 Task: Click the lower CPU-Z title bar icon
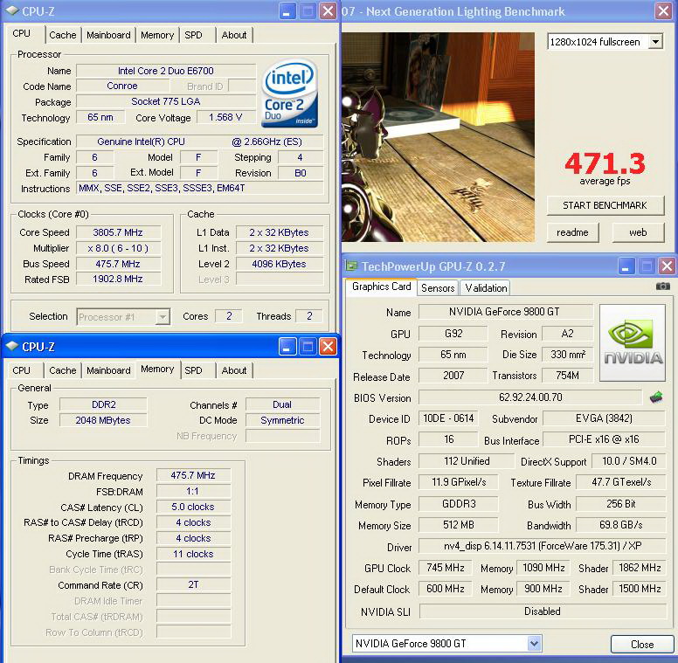click(x=12, y=346)
